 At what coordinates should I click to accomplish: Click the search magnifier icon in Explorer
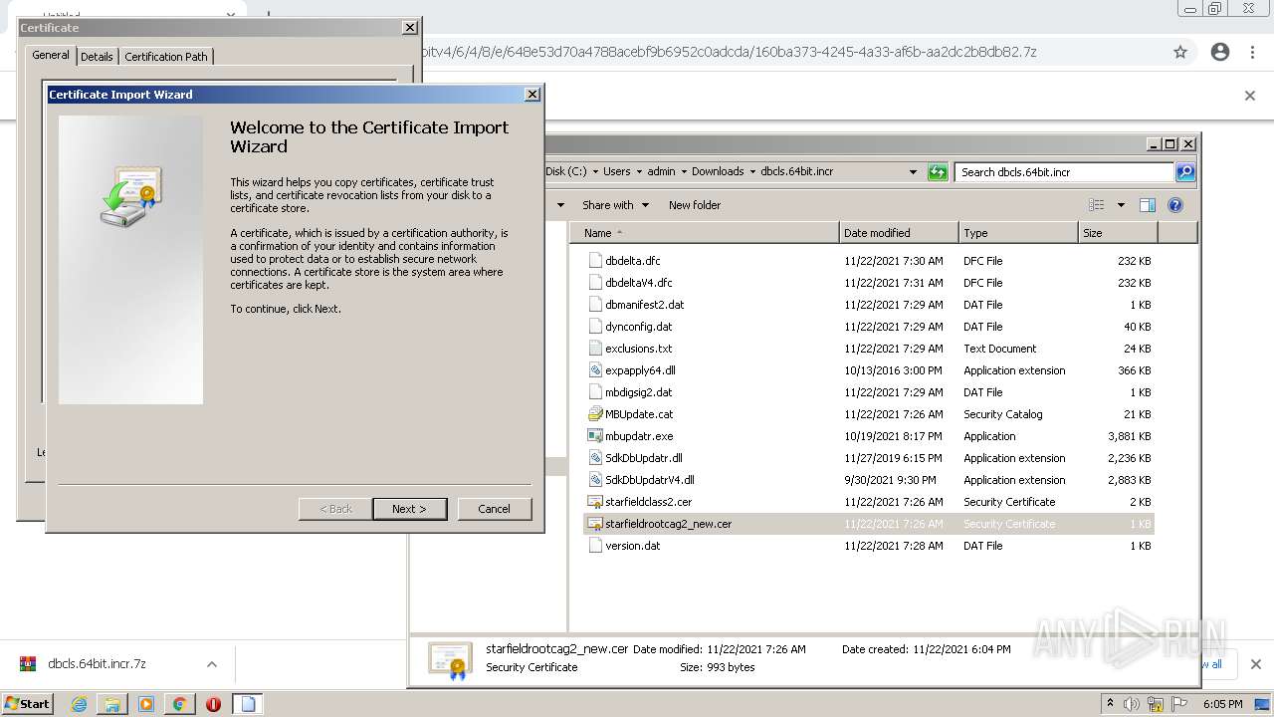tap(1185, 172)
